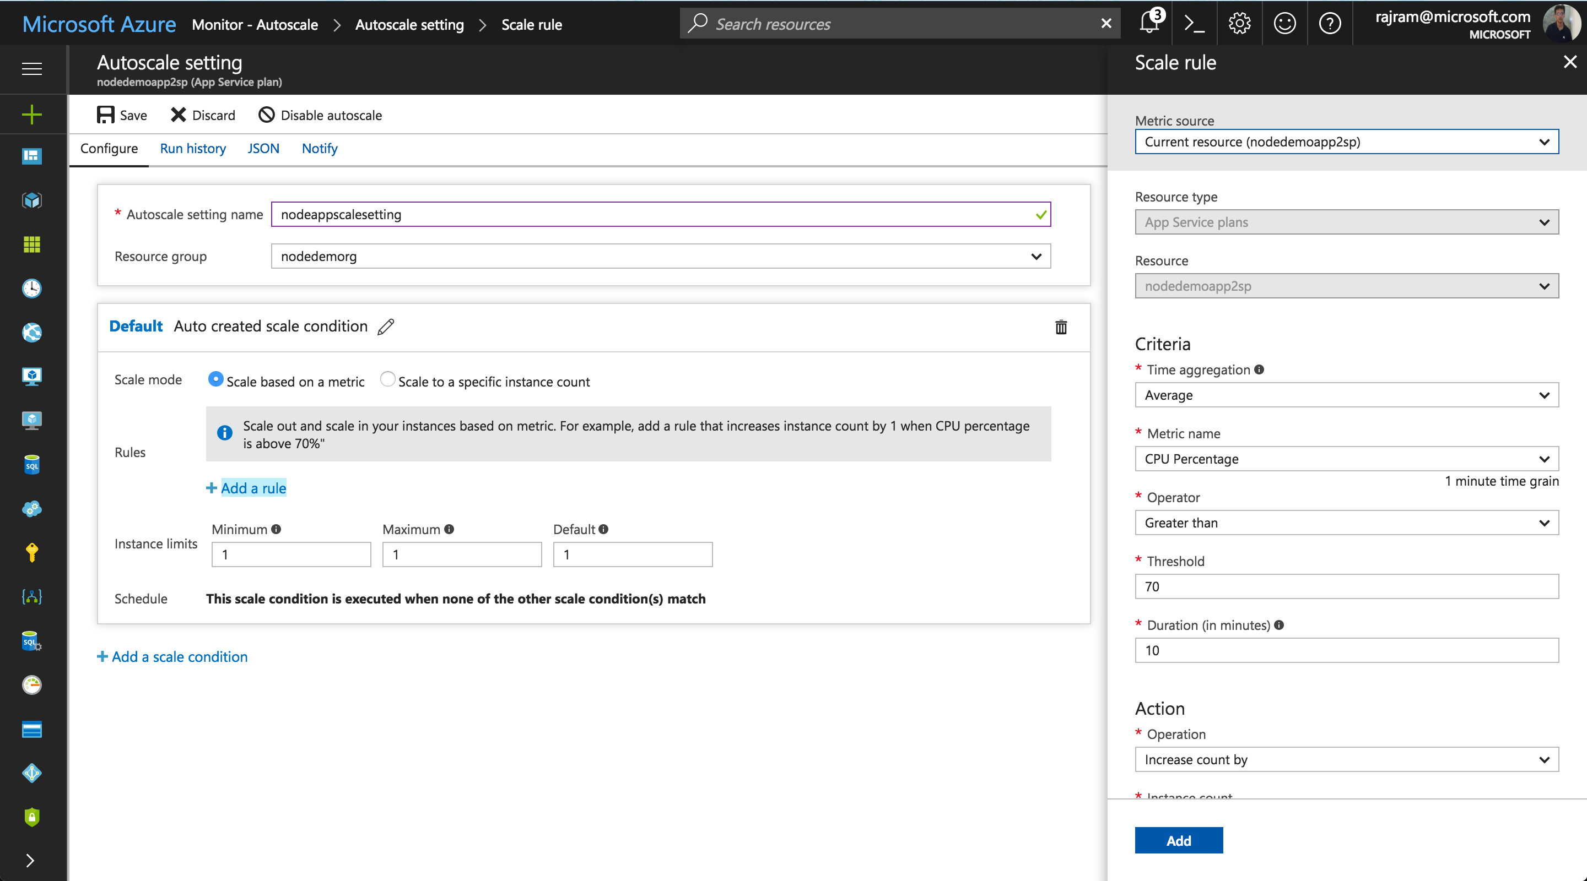Open portal settings gear icon
Image resolution: width=1587 pixels, height=881 pixels.
pos(1239,23)
